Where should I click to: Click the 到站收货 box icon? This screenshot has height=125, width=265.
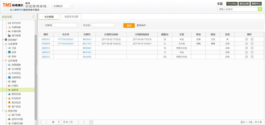[9, 98]
